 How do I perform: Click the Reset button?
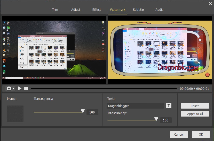coord(195,106)
